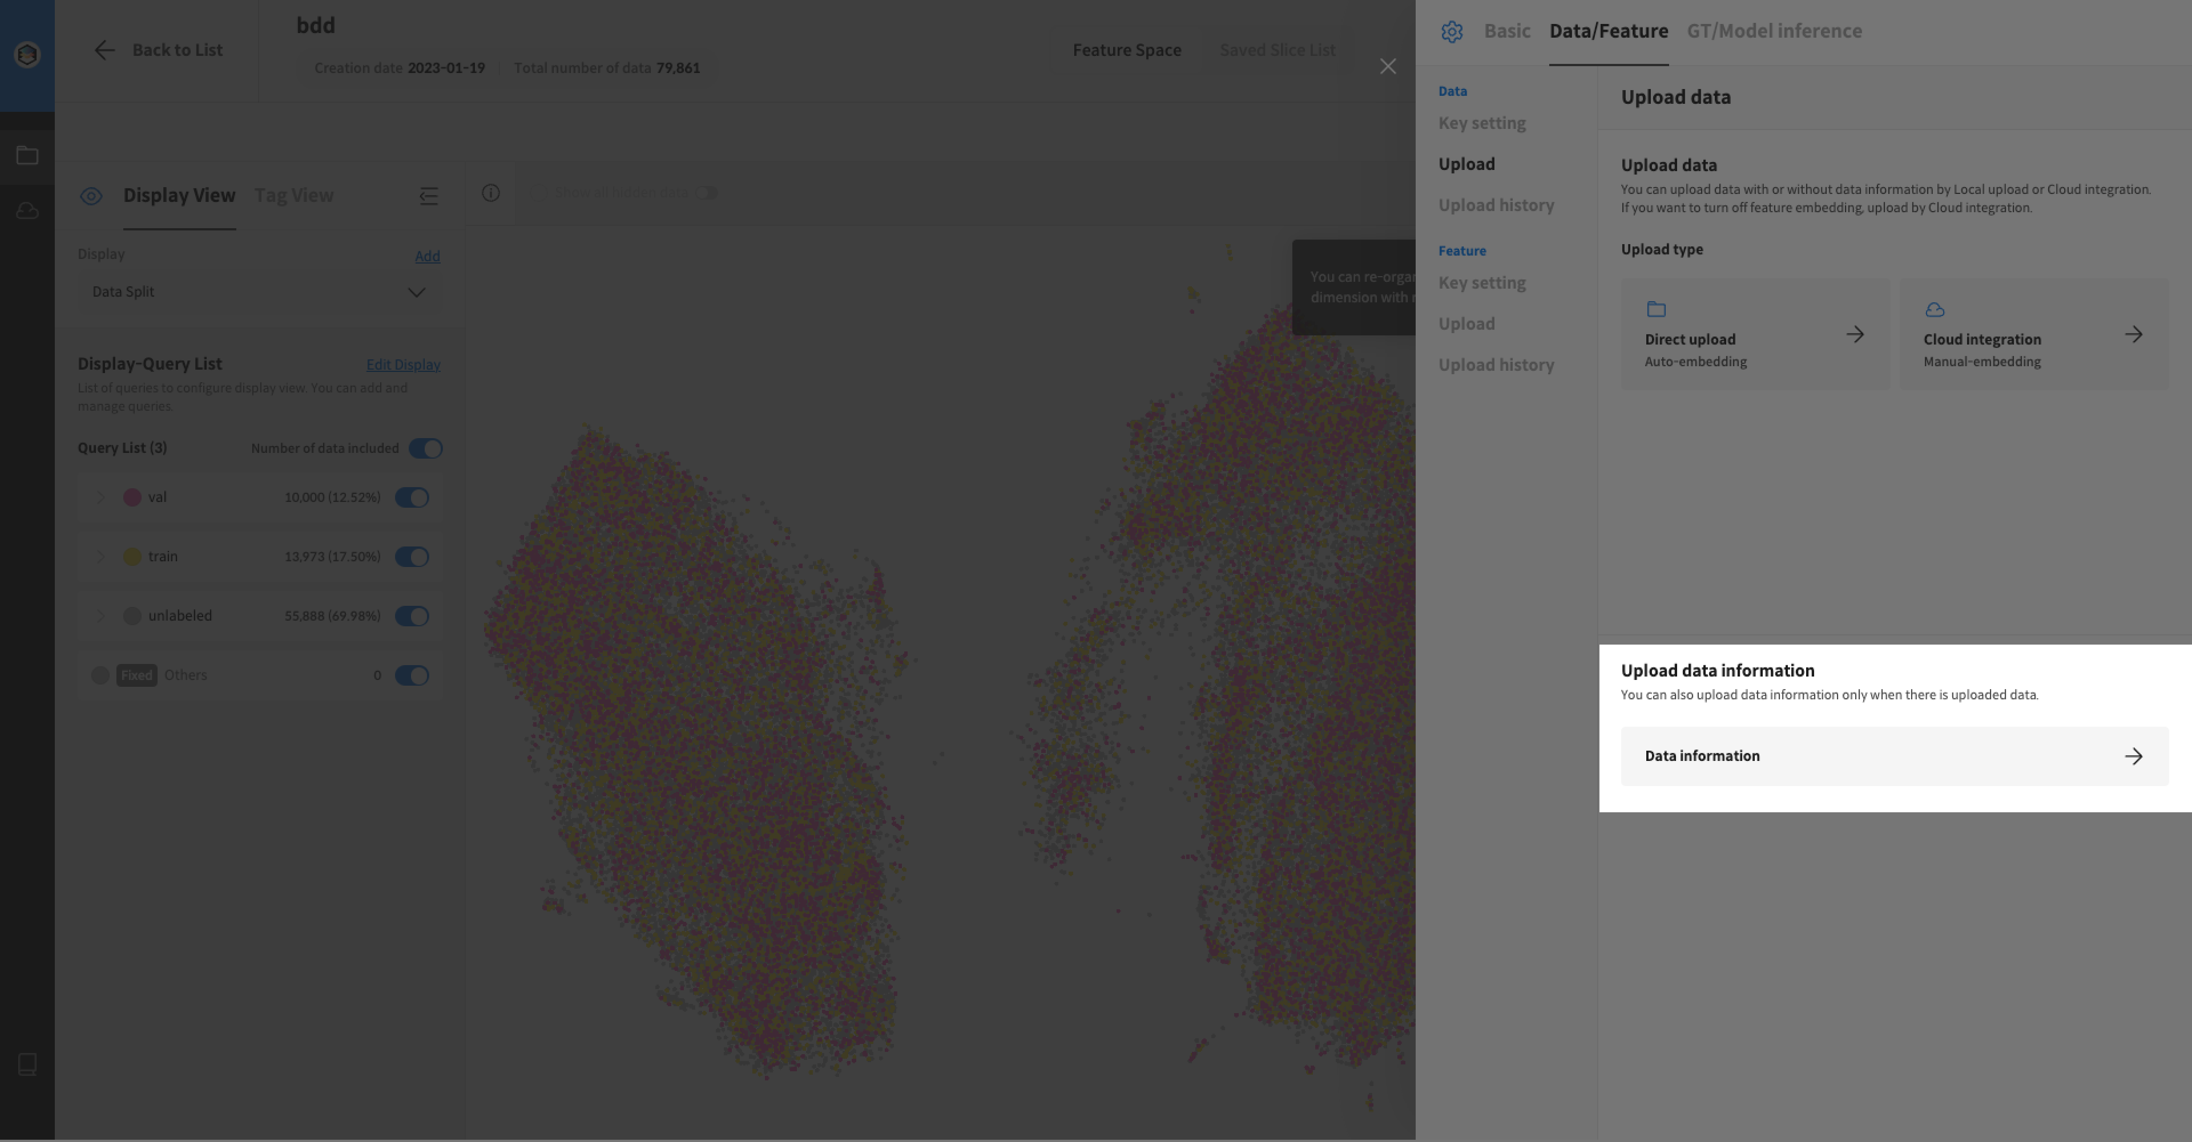Click the train yellow color swatch
The image size is (2192, 1142).
[x=132, y=557]
